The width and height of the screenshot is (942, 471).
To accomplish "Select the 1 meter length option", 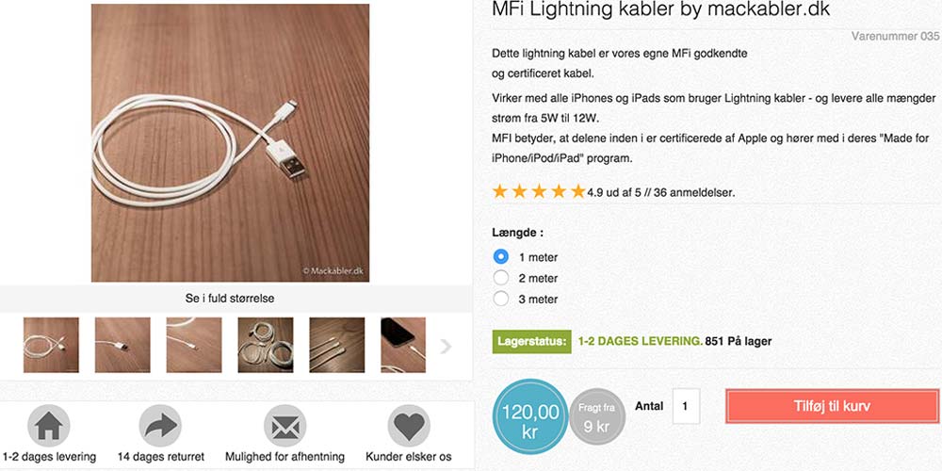I will 501,257.
